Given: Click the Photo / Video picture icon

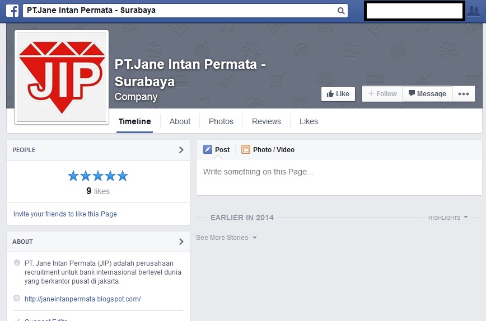Looking at the screenshot, I should click(x=245, y=149).
